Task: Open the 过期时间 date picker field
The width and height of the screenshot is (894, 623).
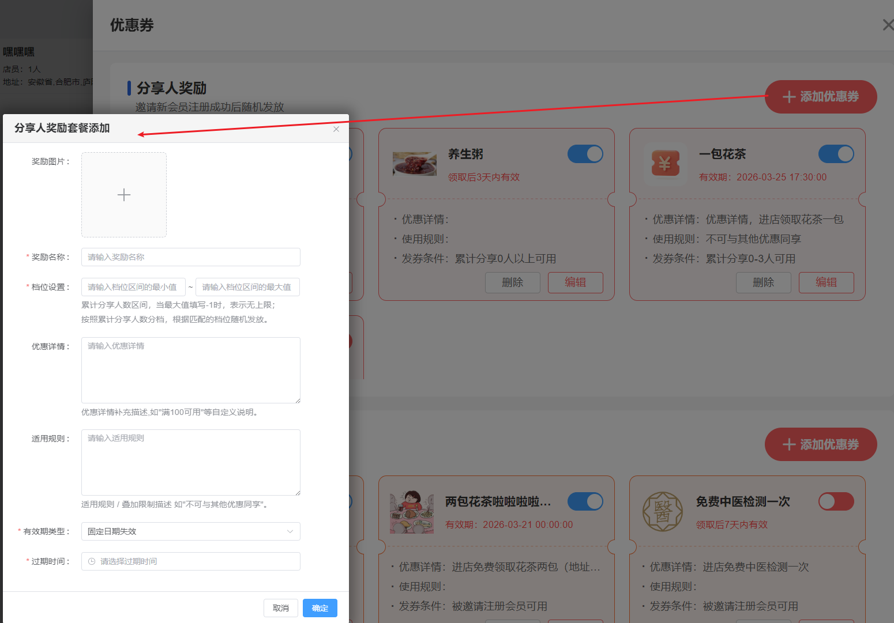Action: (x=190, y=561)
